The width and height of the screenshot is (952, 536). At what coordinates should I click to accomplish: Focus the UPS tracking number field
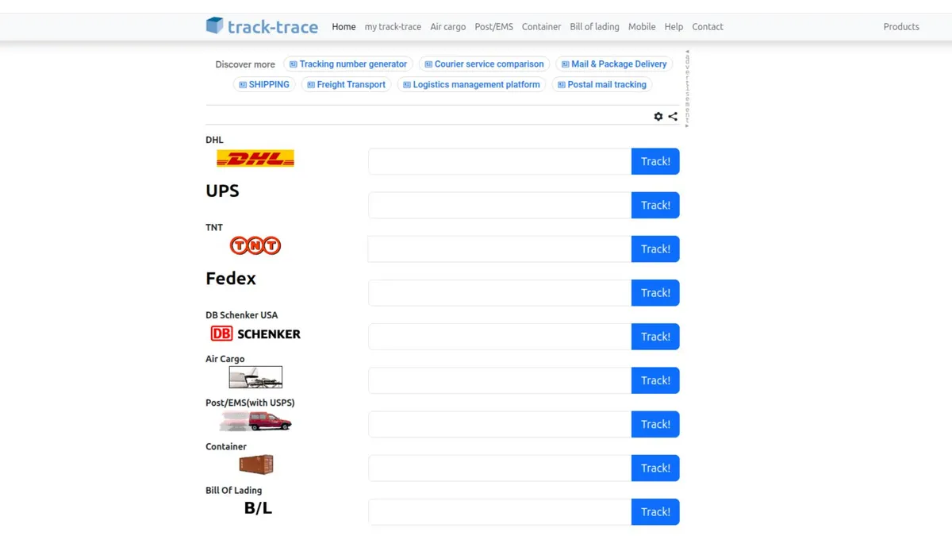(500, 205)
